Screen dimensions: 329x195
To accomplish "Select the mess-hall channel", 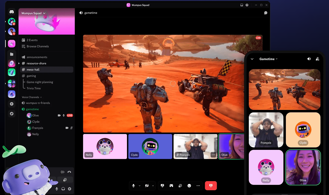I will coord(47,70).
